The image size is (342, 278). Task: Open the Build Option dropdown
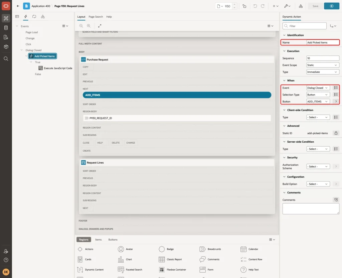318,184
